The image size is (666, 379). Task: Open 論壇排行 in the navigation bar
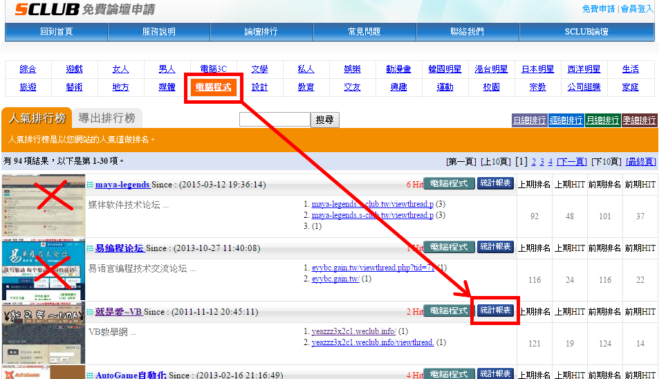261,32
